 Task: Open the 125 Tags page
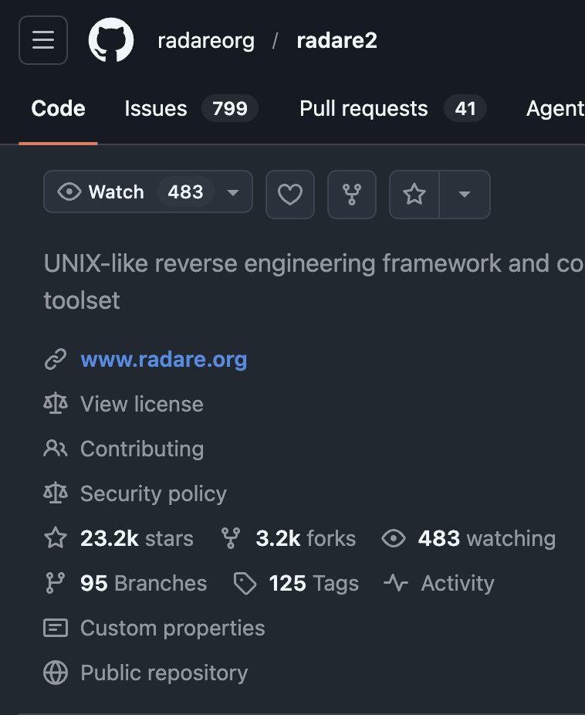(313, 584)
